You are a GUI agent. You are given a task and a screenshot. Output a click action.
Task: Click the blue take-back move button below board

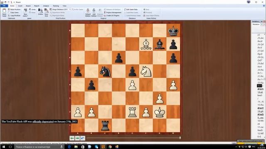(x=83, y=138)
